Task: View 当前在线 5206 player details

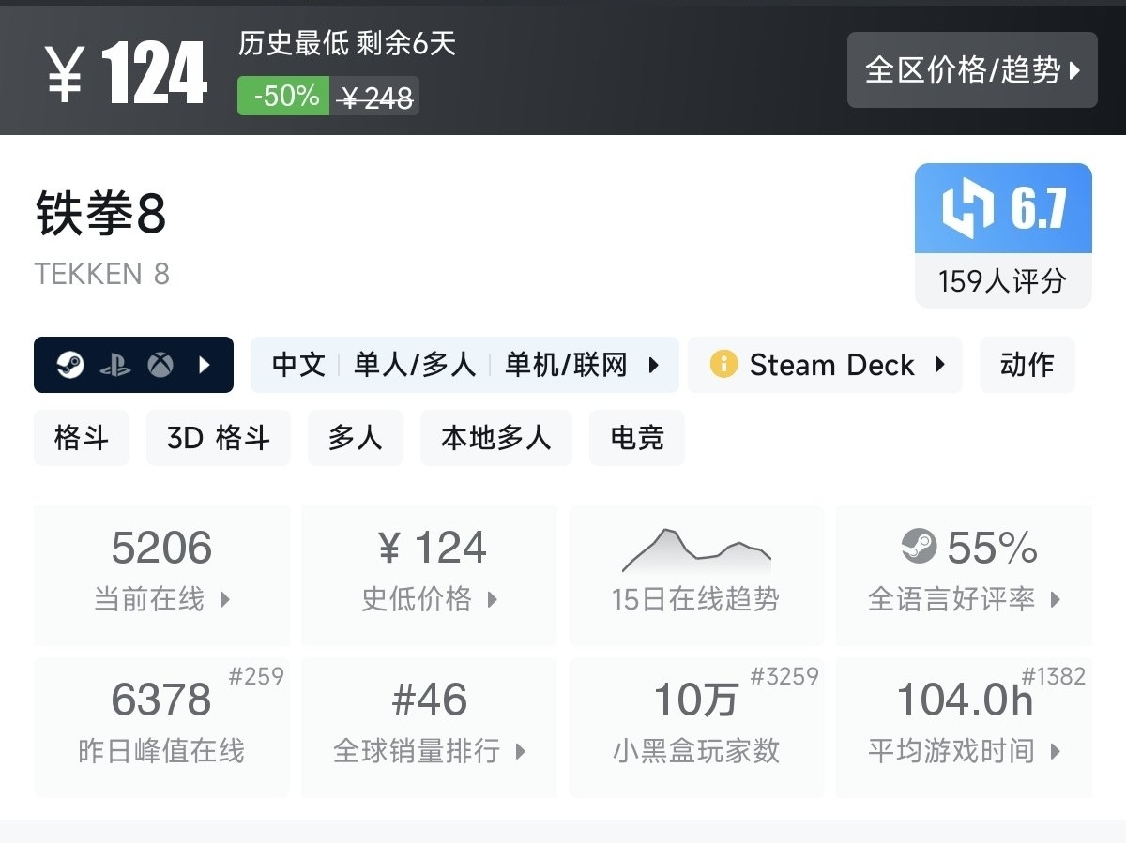Action: pos(161,574)
